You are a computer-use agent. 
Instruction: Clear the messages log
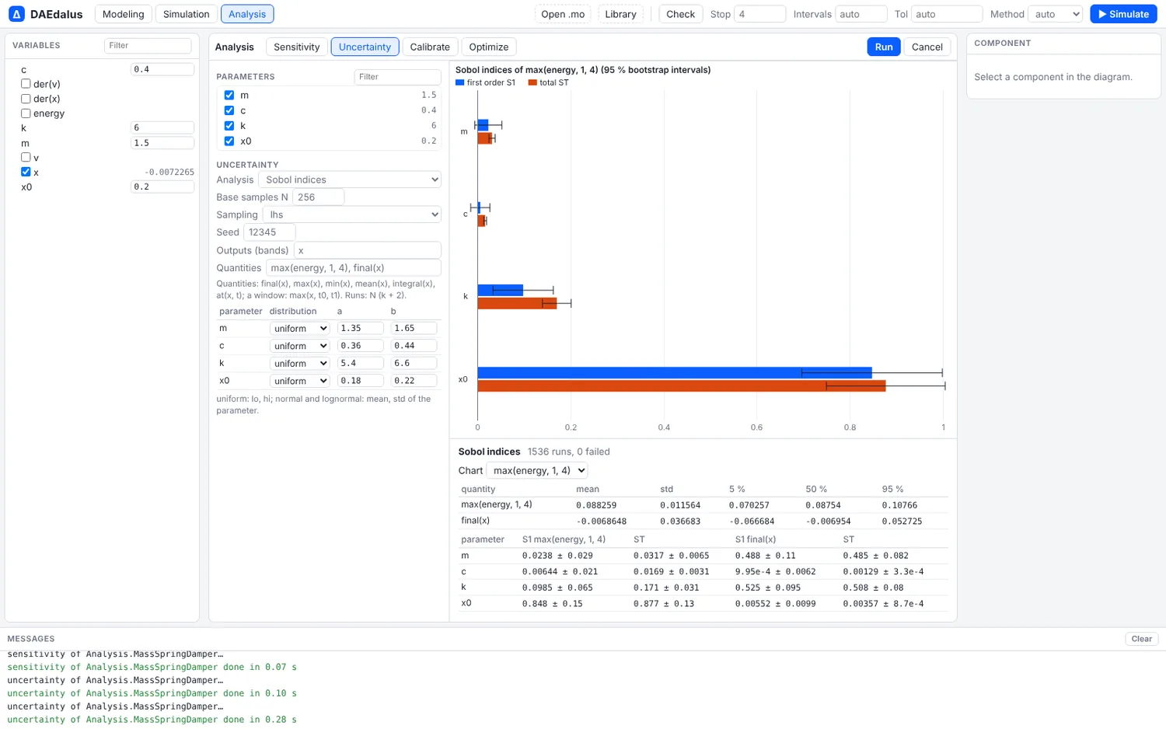(x=1142, y=639)
